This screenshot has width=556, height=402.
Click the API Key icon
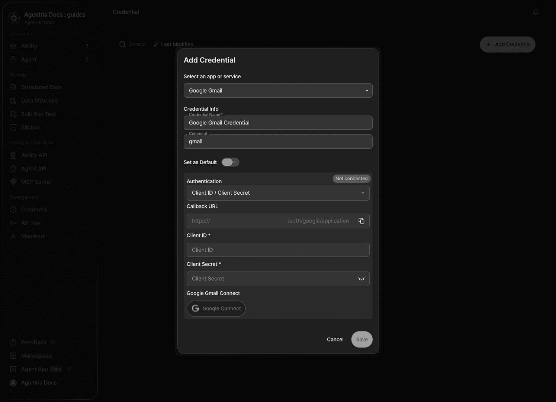(13, 223)
